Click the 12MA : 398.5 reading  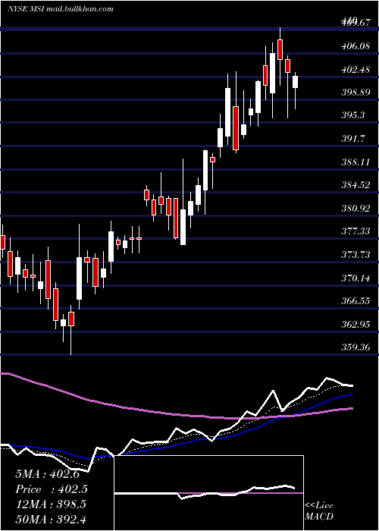51,504
